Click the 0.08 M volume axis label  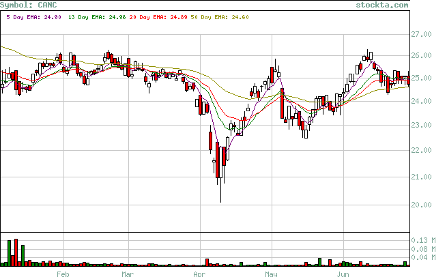(423, 249)
